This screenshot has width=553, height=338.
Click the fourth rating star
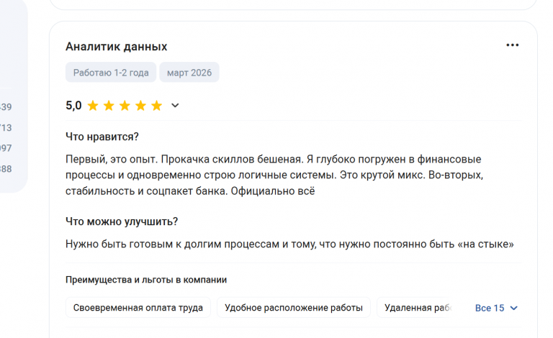(x=140, y=105)
